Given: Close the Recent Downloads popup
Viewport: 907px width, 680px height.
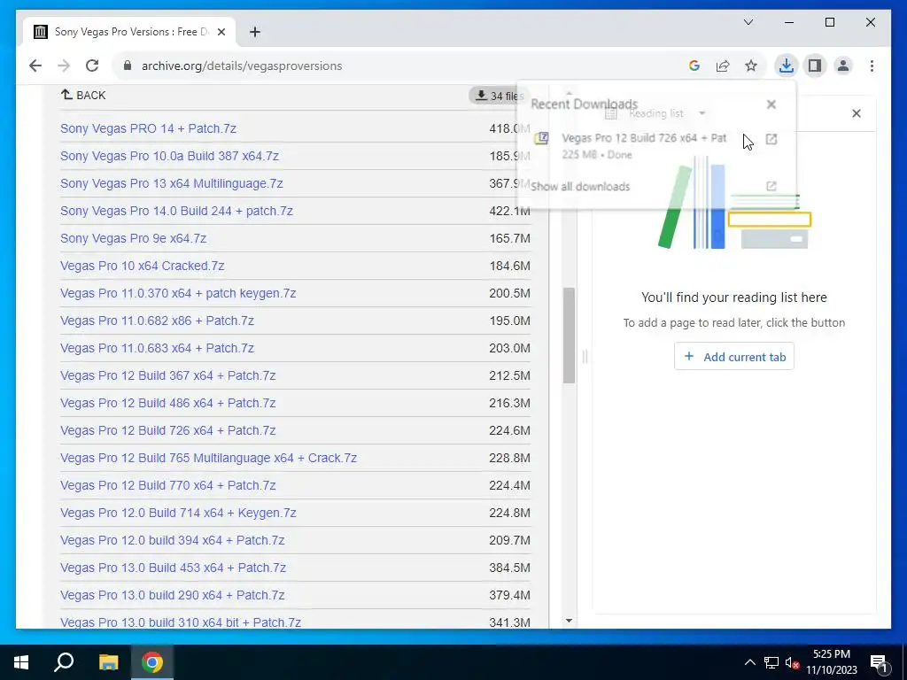Looking at the screenshot, I should pos(771,104).
